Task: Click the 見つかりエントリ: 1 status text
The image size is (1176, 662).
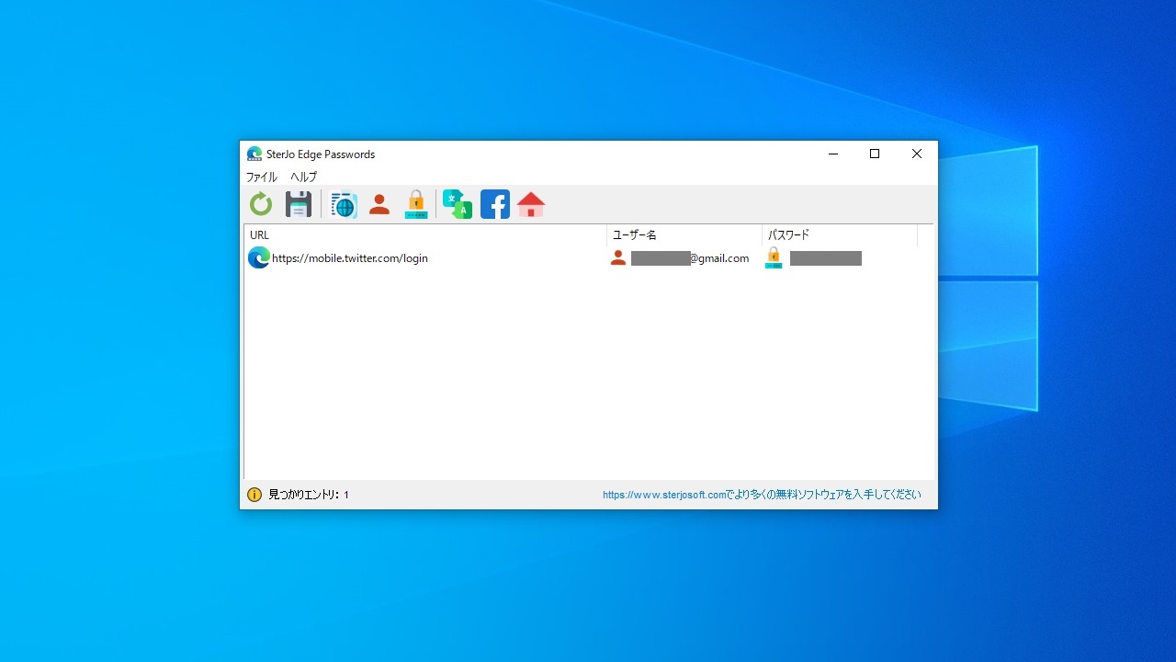Action: (x=309, y=495)
